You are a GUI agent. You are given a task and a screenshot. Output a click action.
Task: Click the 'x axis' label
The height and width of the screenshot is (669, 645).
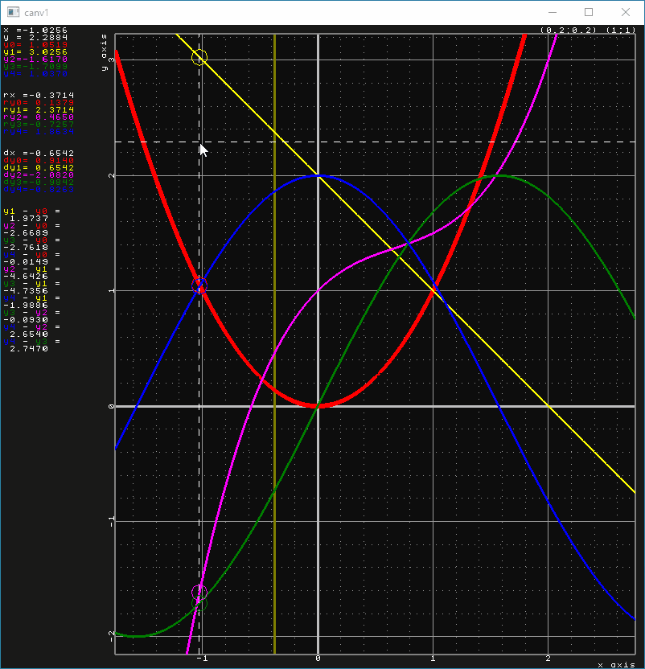[x=616, y=665]
